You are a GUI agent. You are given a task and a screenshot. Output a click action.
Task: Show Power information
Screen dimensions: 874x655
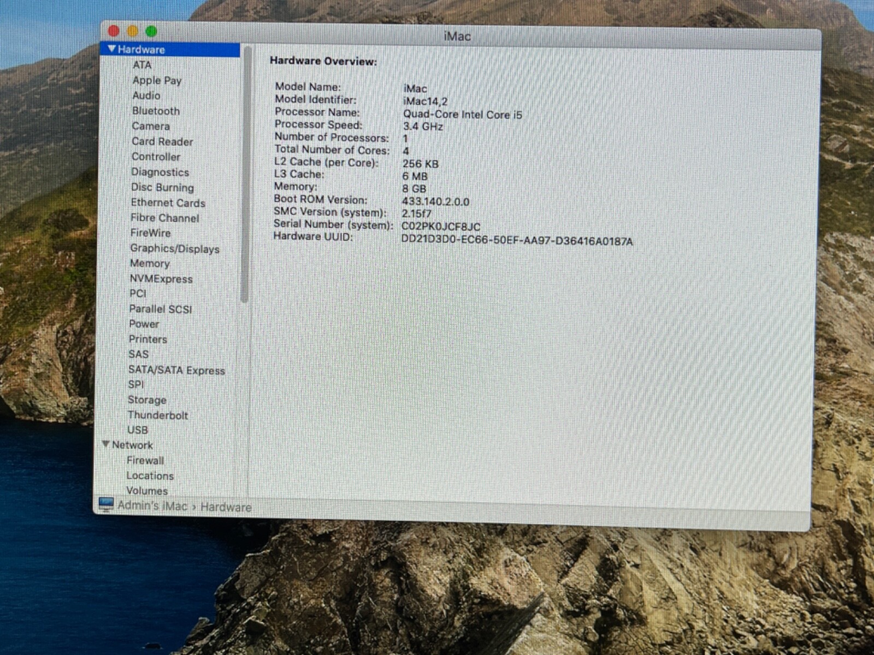click(144, 324)
